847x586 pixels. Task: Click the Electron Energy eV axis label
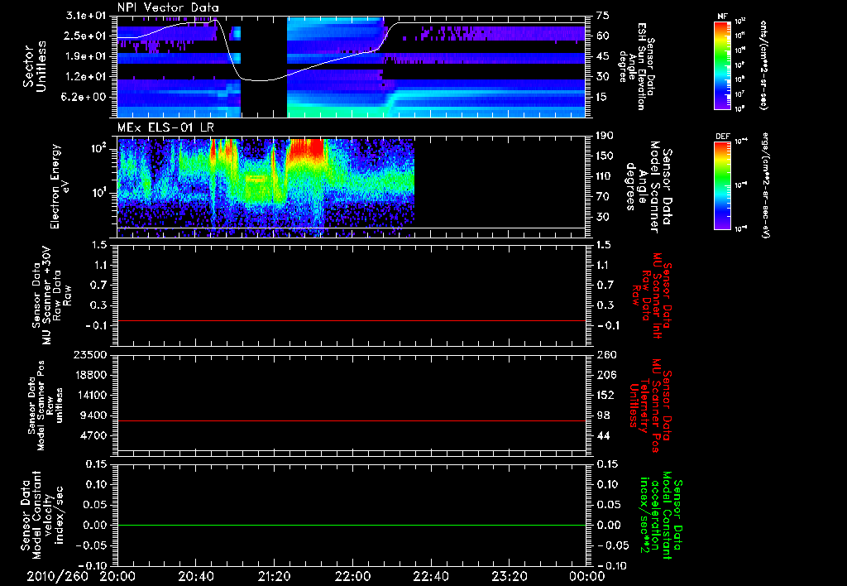click(x=60, y=186)
